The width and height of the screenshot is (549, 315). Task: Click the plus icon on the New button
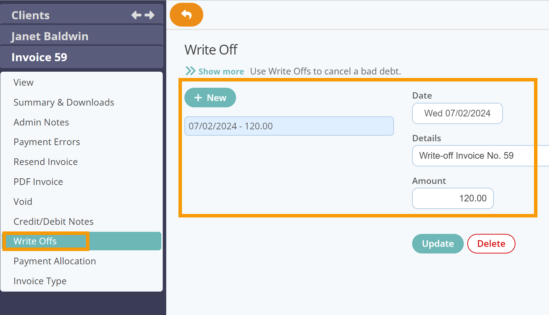pos(198,98)
